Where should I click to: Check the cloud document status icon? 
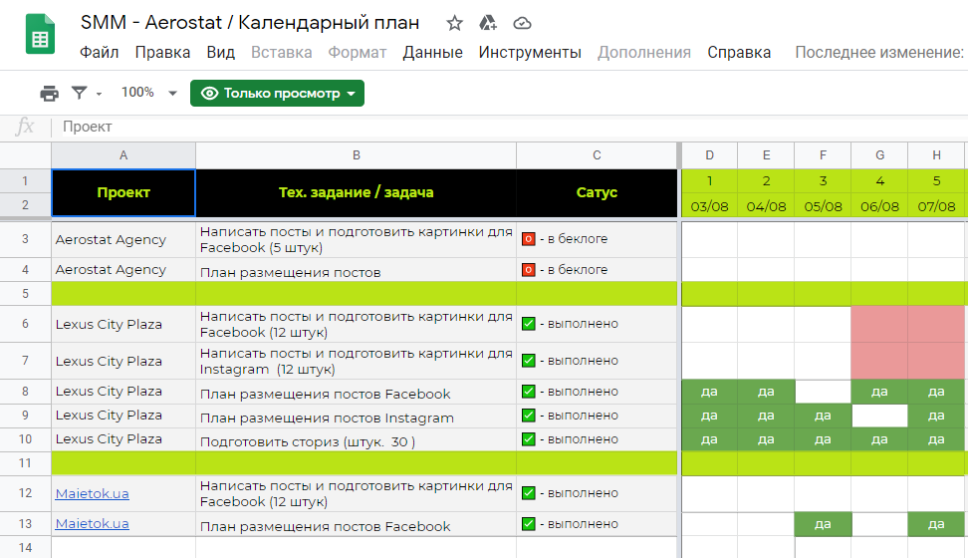[522, 23]
